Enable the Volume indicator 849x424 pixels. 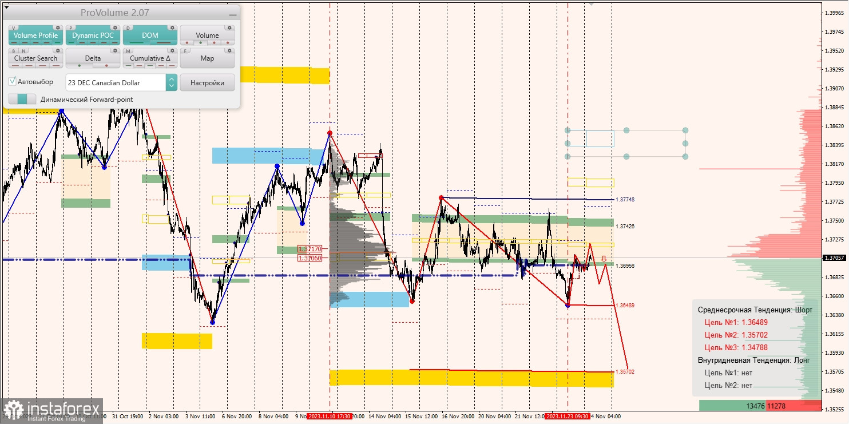click(207, 35)
